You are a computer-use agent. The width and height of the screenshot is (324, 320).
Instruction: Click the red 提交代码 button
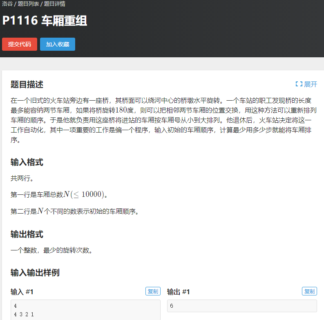tap(20, 44)
